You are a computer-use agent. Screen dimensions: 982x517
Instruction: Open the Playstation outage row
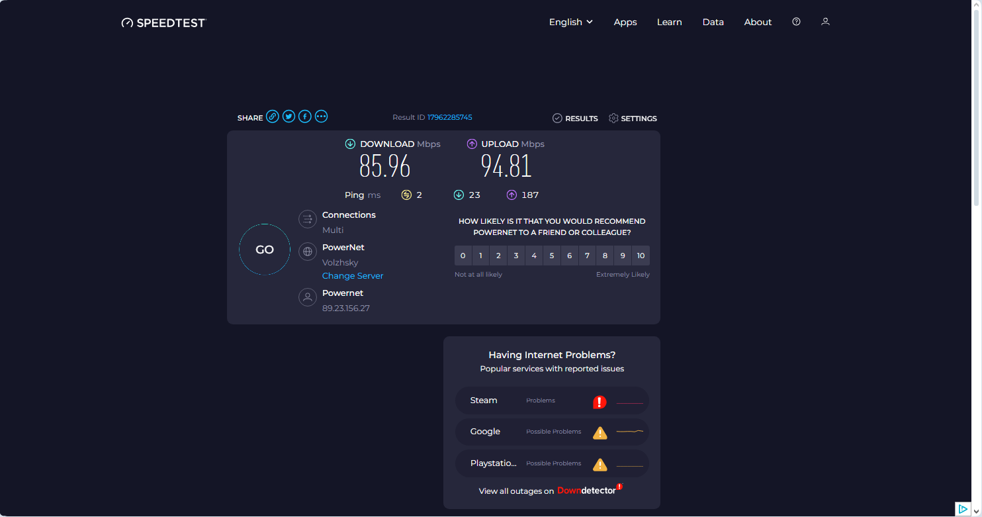[x=552, y=463]
